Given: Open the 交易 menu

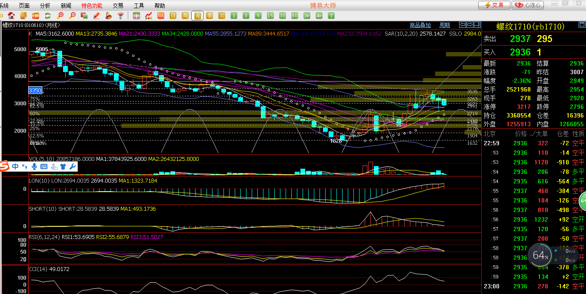Looking at the screenshot, I should tap(118, 6).
